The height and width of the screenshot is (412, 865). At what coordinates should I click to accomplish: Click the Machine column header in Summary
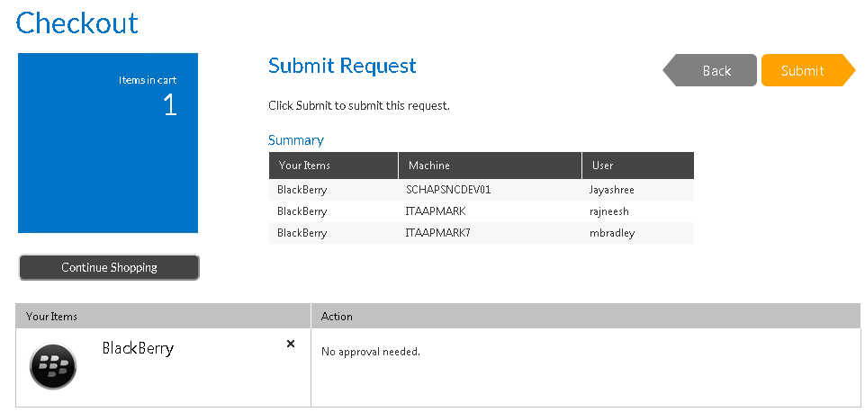coord(429,166)
